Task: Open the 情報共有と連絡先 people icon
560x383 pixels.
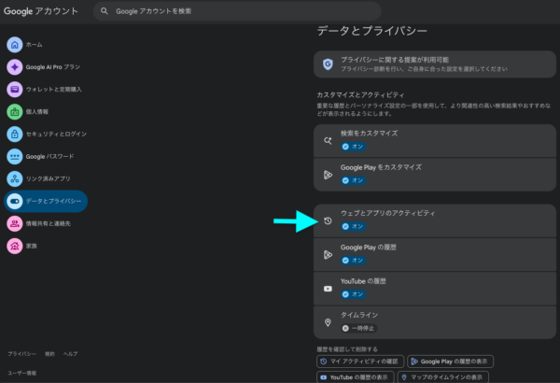Action: (15, 223)
